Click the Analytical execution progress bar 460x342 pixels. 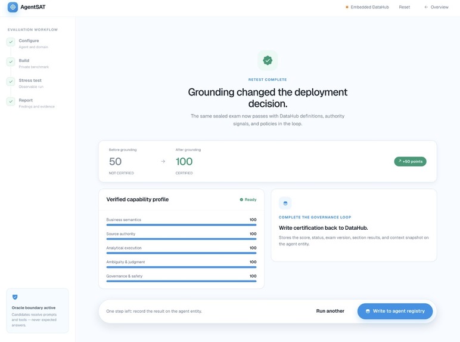click(181, 253)
